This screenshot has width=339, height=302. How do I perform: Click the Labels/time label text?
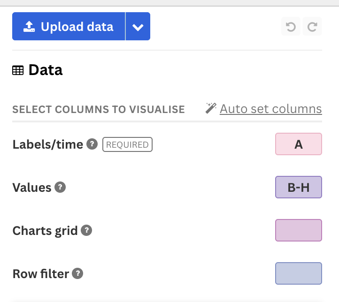47,144
